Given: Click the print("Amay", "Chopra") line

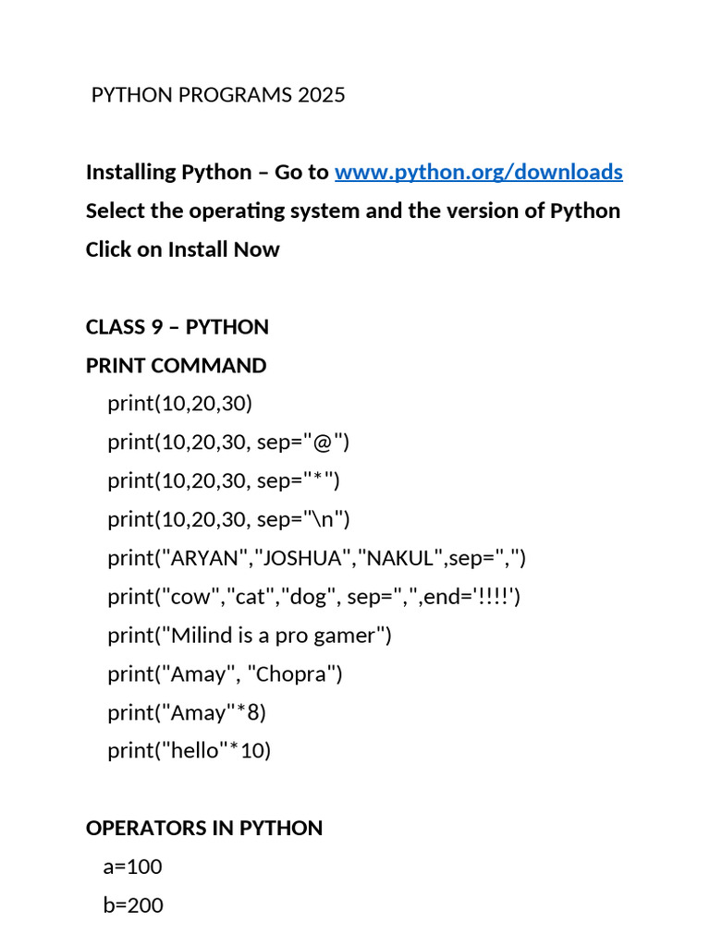Looking at the screenshot, I should 226,673.
